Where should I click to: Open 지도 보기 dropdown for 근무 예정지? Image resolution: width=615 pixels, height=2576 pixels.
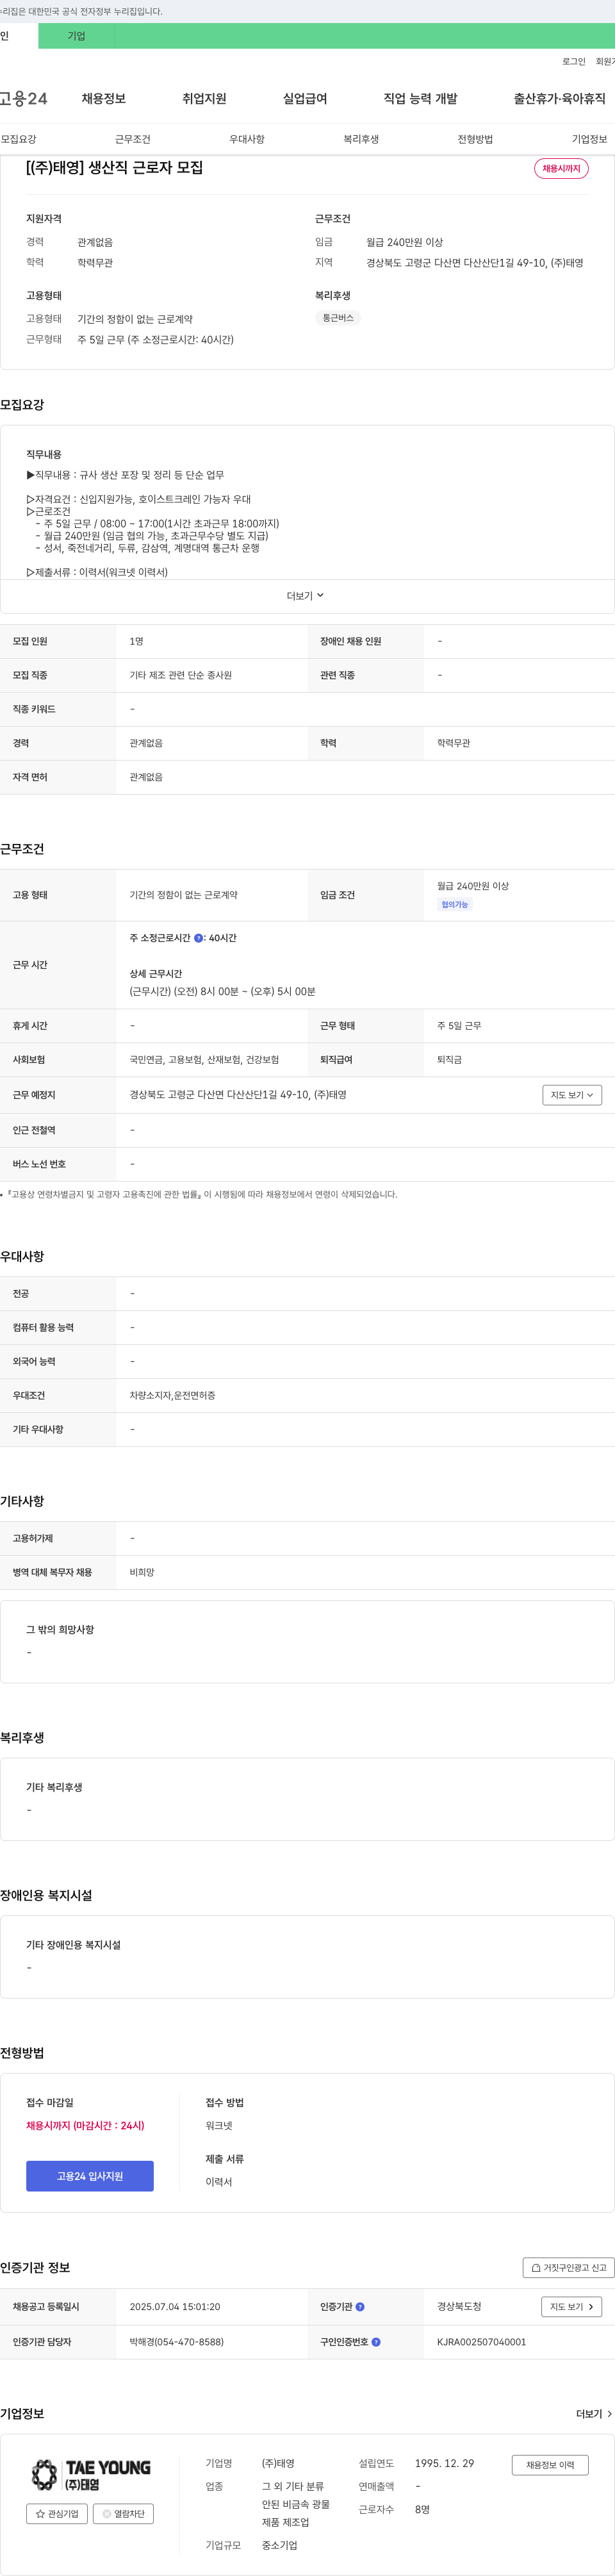[572, 1095]
